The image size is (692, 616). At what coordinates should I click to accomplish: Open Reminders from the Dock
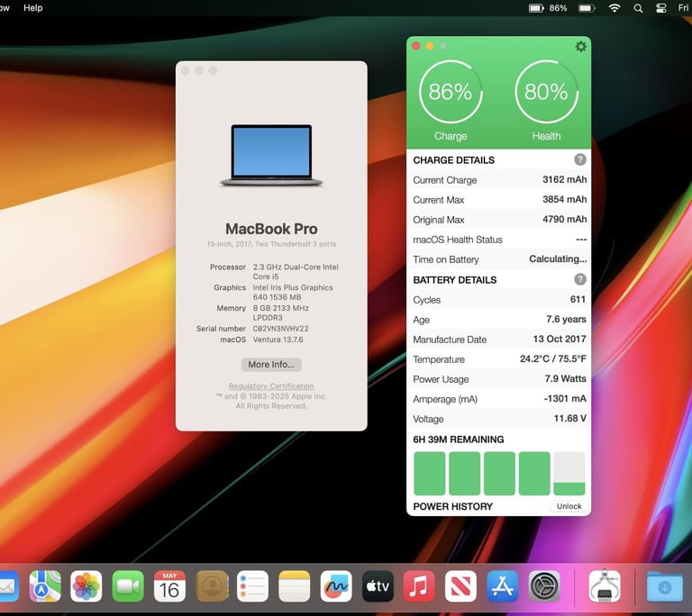click(252, 586)
